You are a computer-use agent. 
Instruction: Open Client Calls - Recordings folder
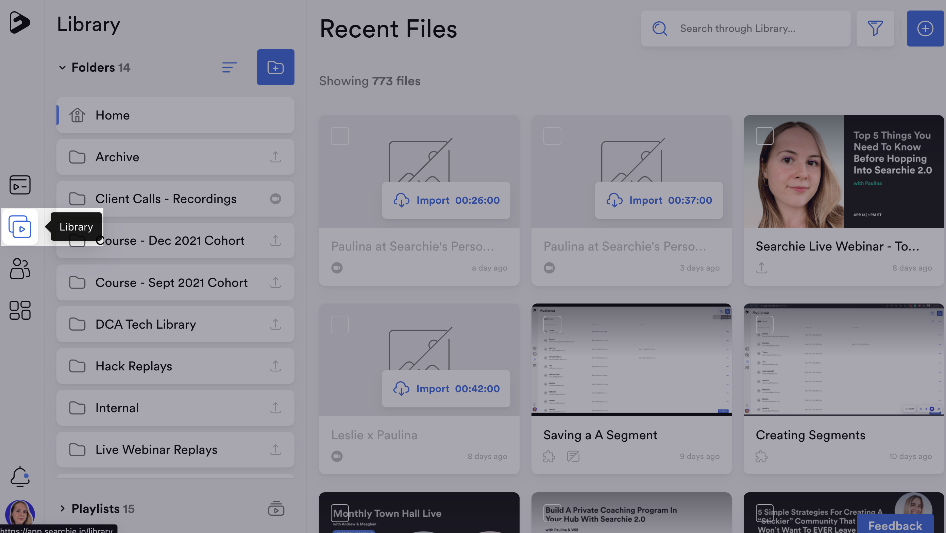pos(175,199)
